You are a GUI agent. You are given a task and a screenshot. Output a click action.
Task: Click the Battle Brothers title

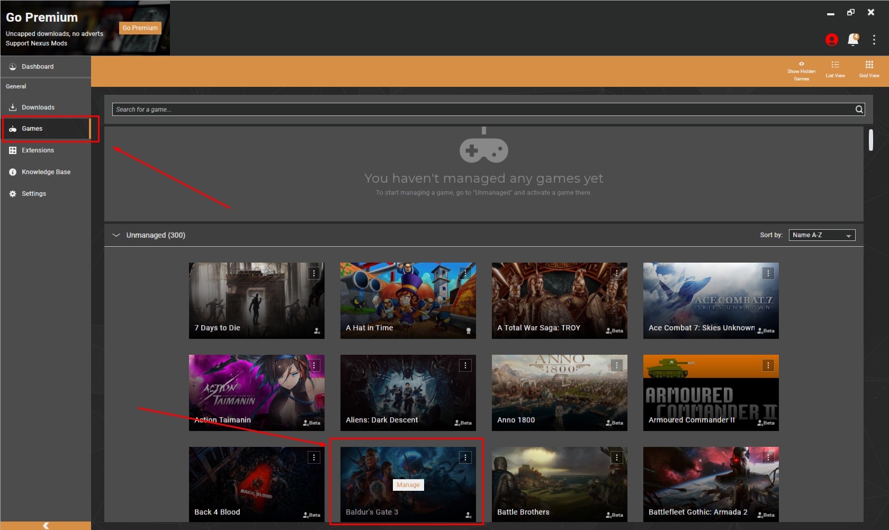click(523, 512)
